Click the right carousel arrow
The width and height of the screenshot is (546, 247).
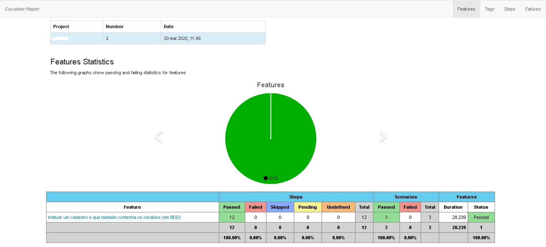(x=382, y=137)
